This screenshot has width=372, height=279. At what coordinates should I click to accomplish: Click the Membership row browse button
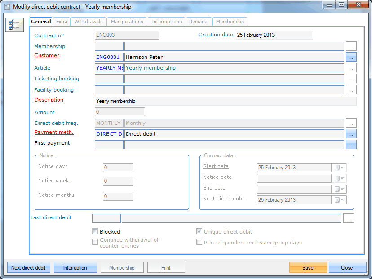pos(351,46)
